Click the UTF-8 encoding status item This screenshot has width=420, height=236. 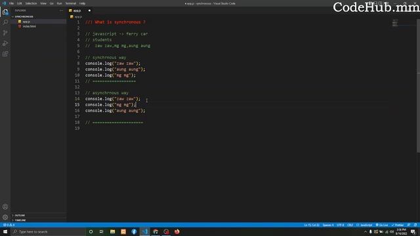point(341,225)
